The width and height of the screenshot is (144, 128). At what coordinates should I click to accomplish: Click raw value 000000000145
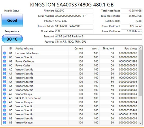click(x=128, y=86)
